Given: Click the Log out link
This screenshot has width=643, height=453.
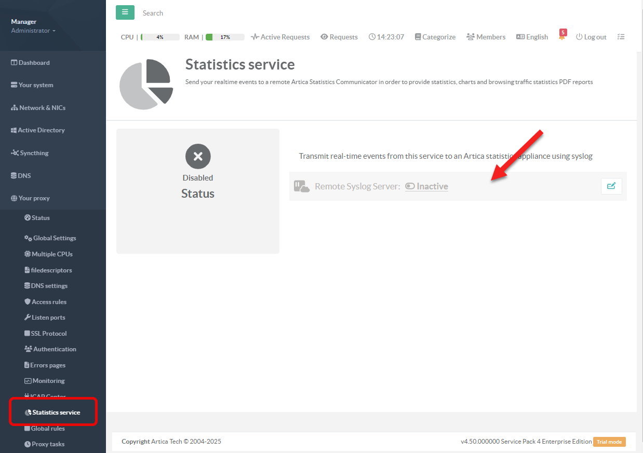Looking at the screenshot, I should point(591,37).
